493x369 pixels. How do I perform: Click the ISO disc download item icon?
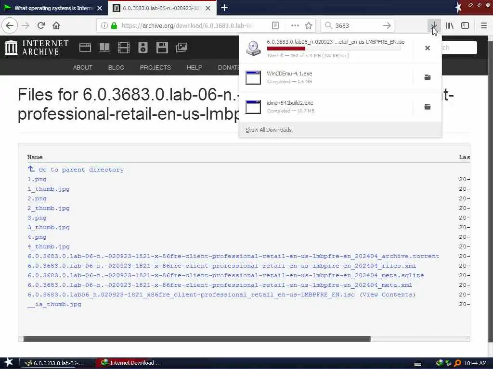[x=253, y=49]
